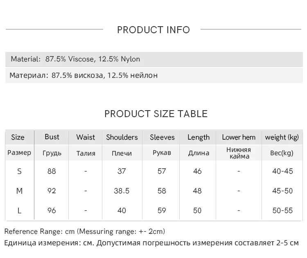The height and width of the screenshot is (258, 307).
Task: Click the 40-45 weight range cell
Action: 282,171
